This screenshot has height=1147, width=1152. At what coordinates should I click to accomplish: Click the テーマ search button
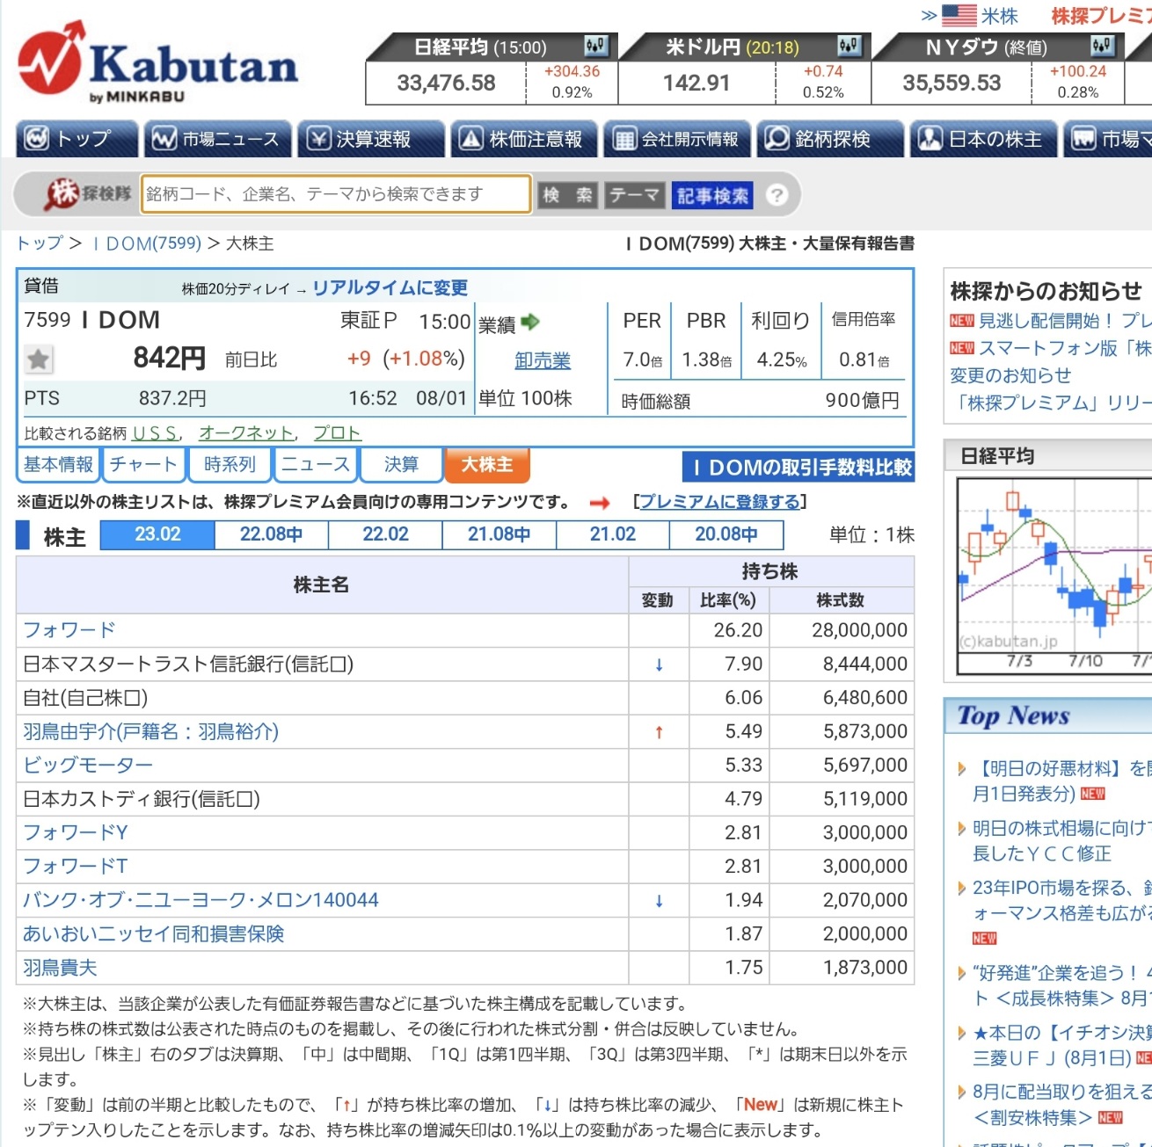[x=634, y=195]
